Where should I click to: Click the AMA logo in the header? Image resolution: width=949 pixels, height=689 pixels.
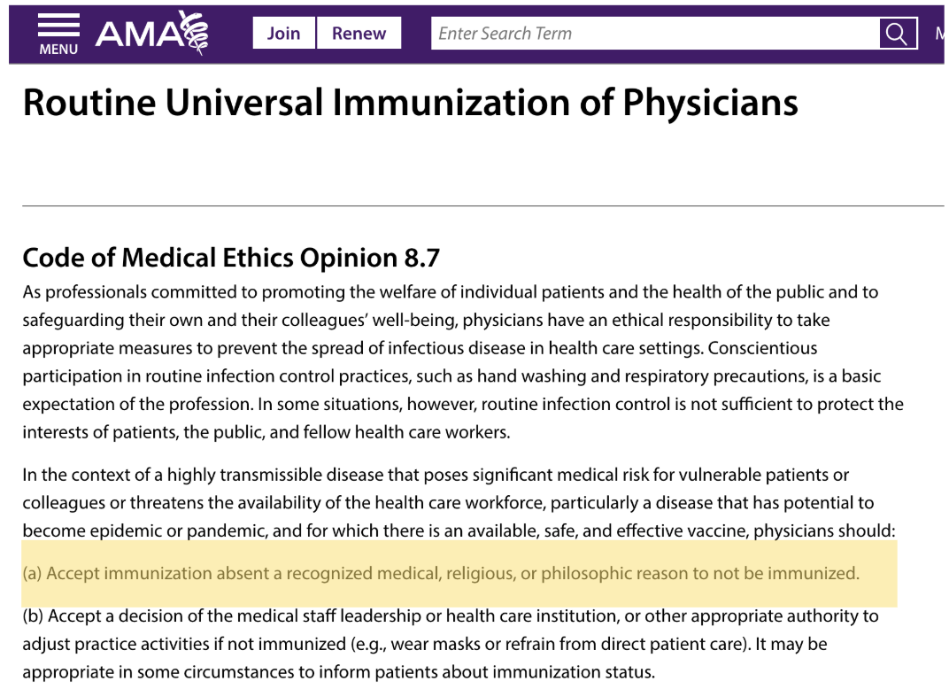152,33
